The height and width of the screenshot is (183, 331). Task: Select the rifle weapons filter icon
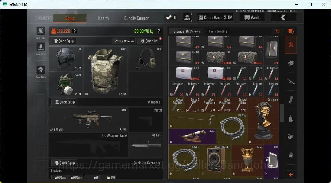click(291, 82)
